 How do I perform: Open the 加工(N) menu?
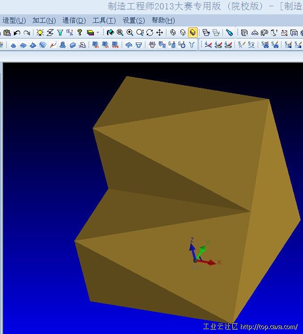[x=44, y=21]
